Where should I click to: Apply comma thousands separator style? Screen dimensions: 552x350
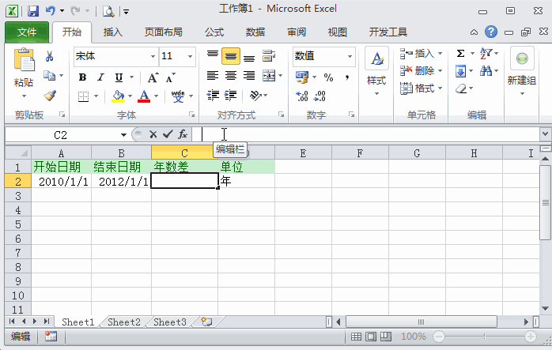coord(346,77)
